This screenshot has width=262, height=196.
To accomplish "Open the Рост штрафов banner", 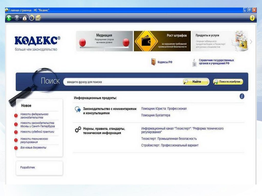I will (162, 41).
